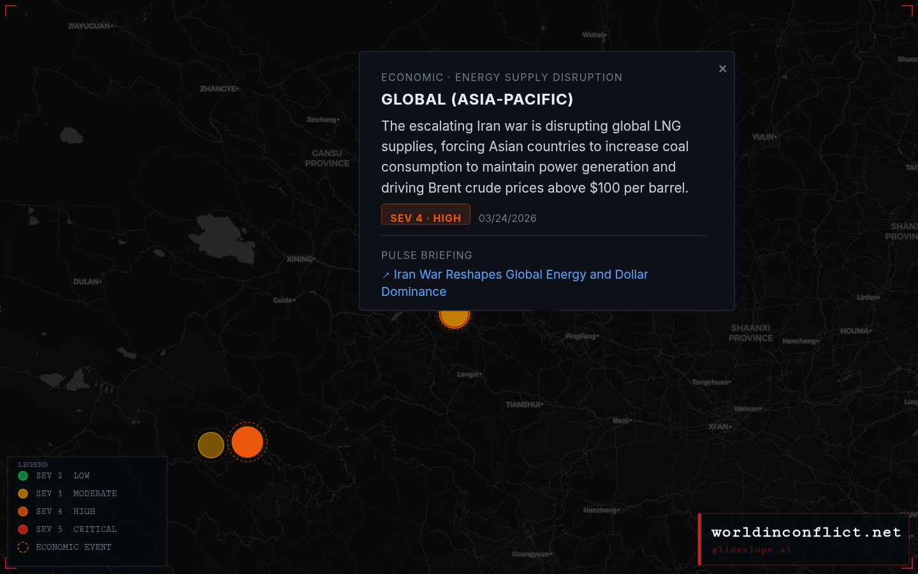Open the glideslope.ai link in the watermark
The width and height of the screenshot is (918, 574).
[752, 550]
